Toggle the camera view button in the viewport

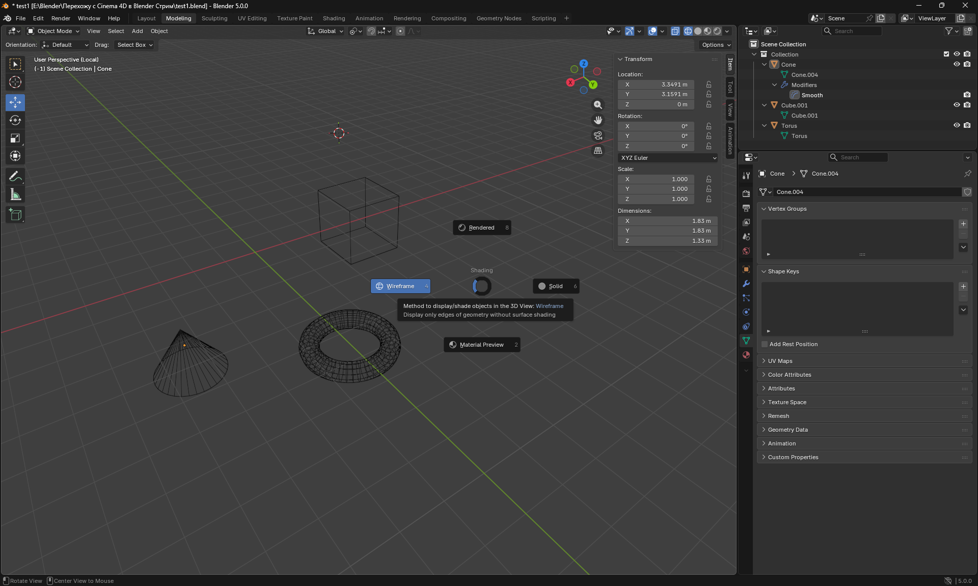click(x=598, y=135)
